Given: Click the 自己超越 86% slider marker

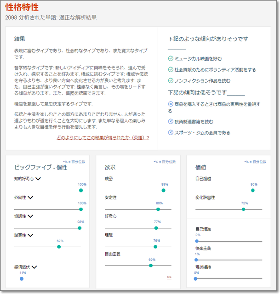Looking at the screenshot, I should point(253,190).
